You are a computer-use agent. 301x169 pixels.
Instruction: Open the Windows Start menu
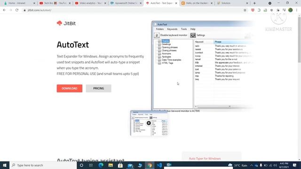[x=5, y=165]
